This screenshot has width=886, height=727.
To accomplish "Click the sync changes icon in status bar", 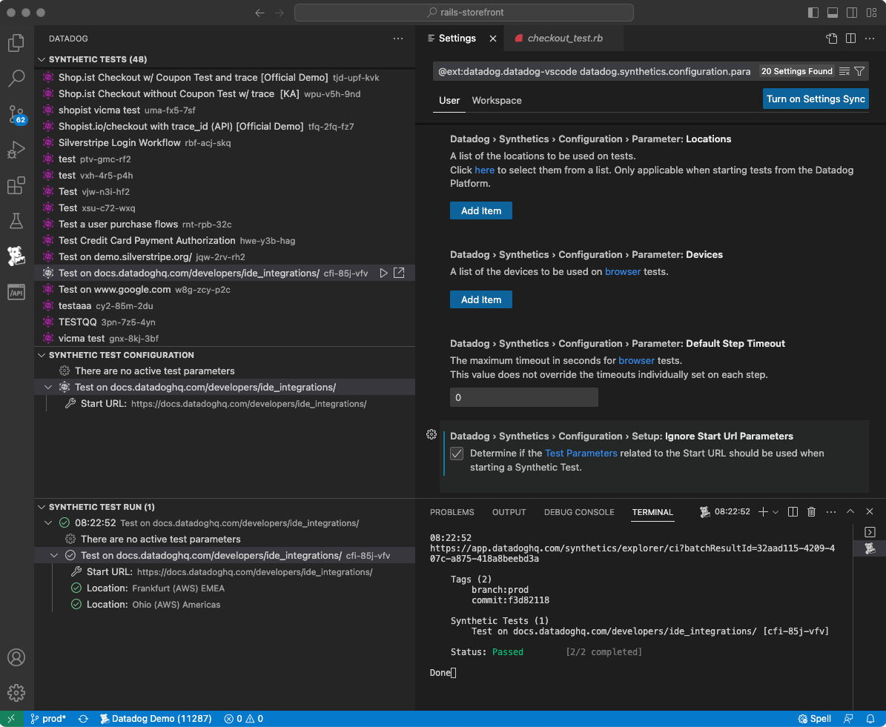I will 83,719.
